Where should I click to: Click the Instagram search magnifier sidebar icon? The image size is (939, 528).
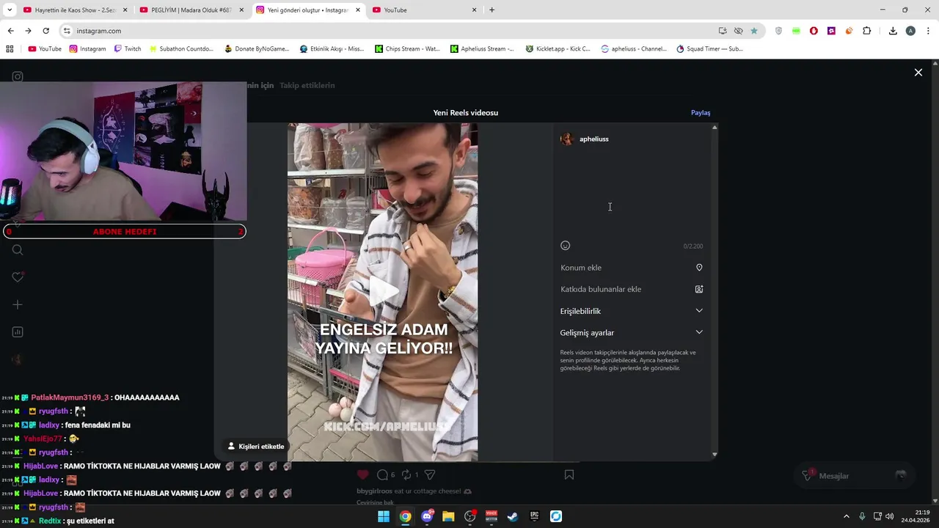(x=18, y=250)
